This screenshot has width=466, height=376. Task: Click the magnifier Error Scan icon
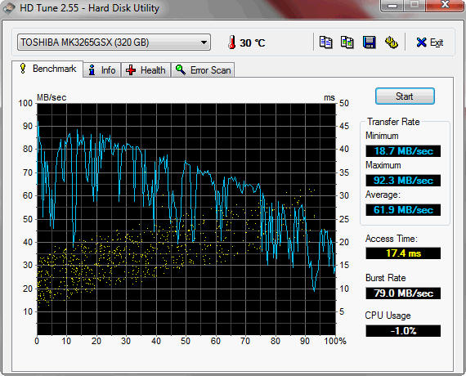point(181,69)
